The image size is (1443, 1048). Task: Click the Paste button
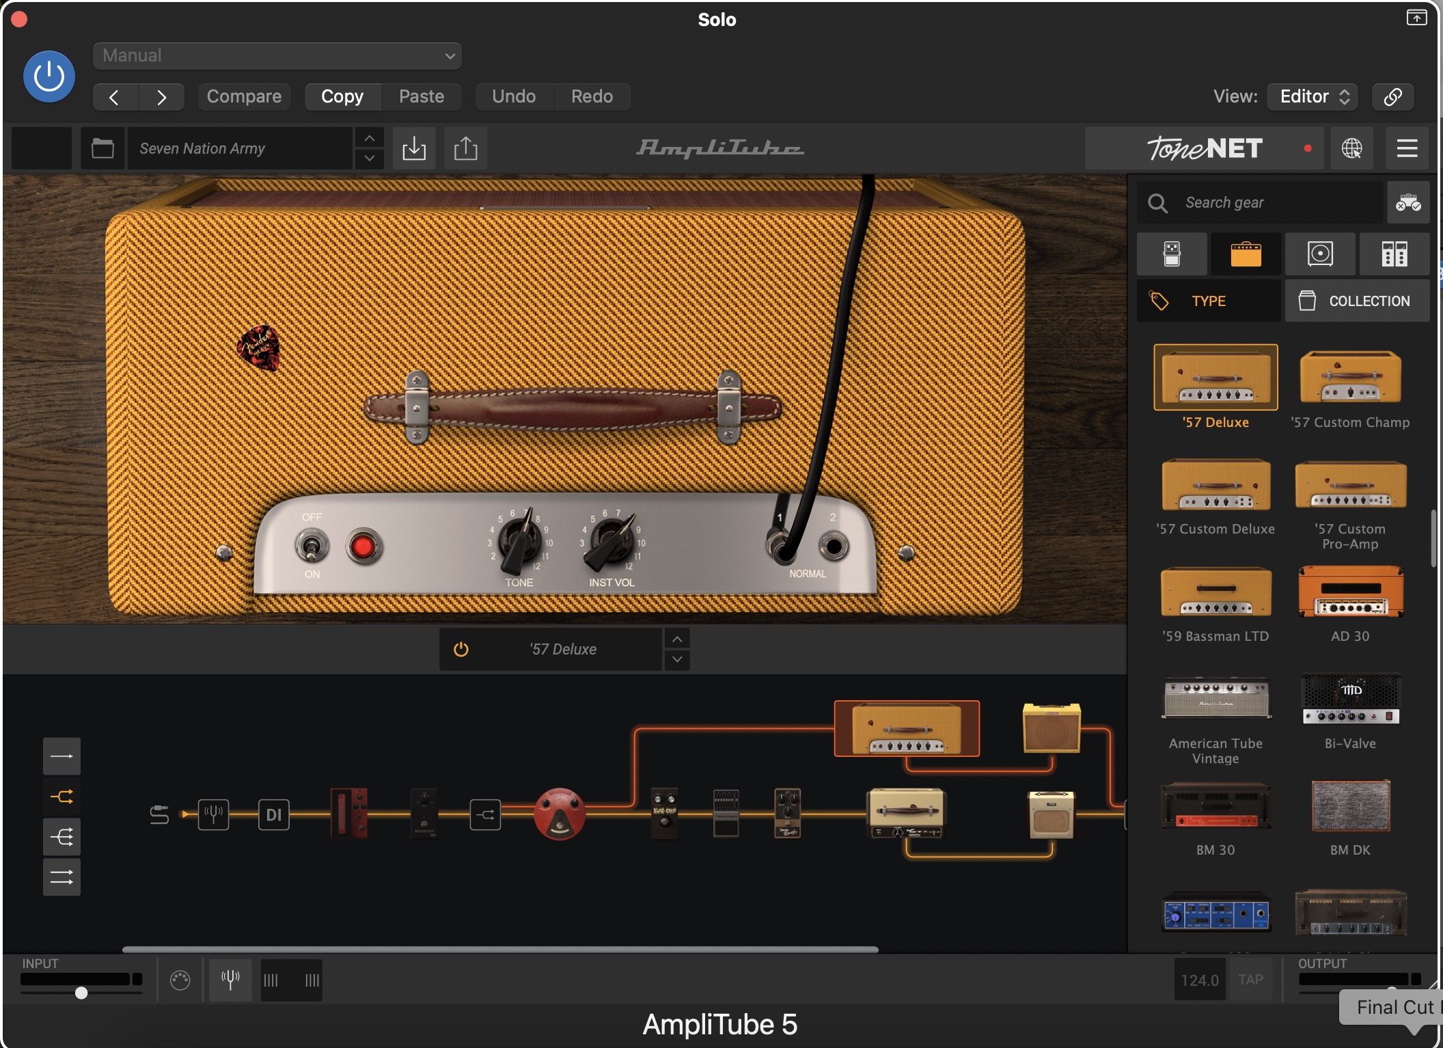(x=422, y=97)
